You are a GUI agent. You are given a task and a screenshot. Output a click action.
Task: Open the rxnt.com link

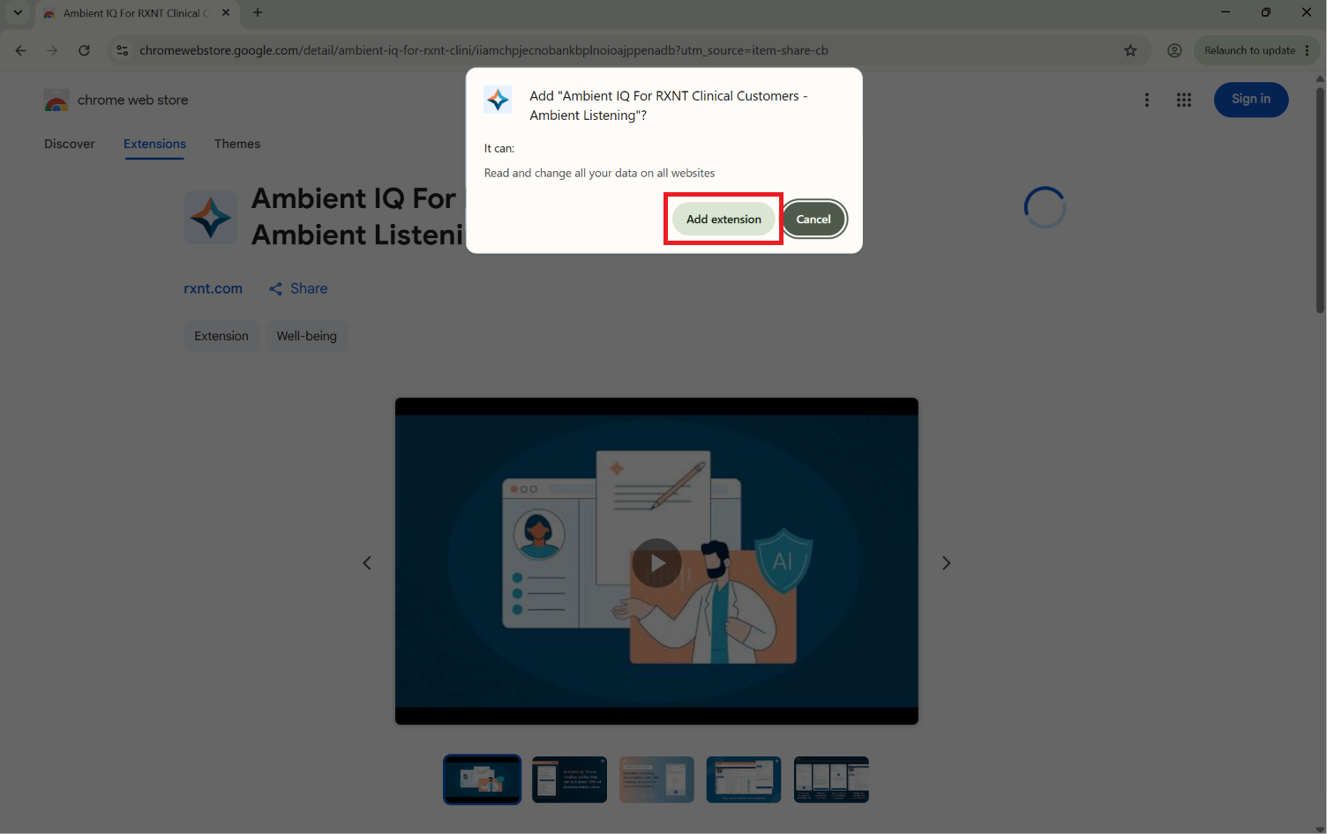tap(213, 288)
